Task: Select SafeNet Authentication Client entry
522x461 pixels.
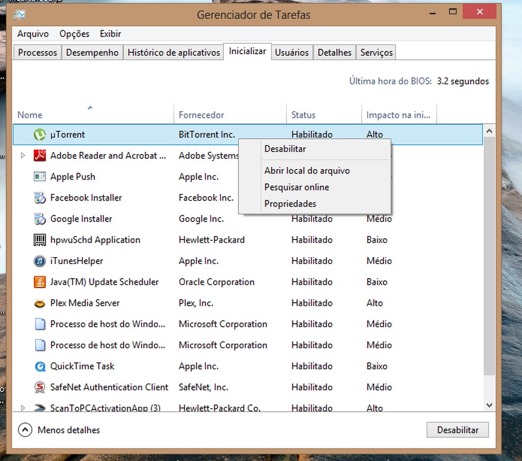Action: click(x=109, y=387)
